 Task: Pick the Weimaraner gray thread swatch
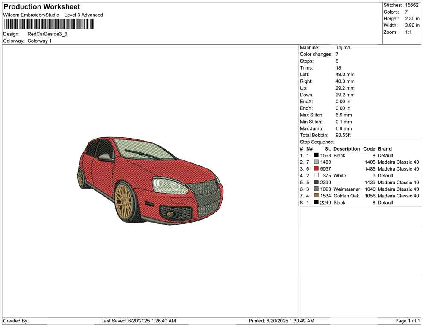(316, 189)
